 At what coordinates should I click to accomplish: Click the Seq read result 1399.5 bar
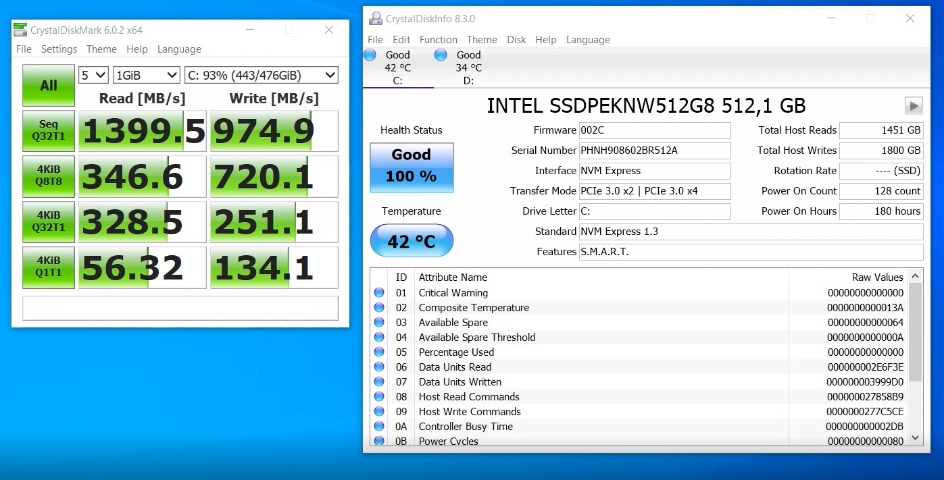point(143,131)
